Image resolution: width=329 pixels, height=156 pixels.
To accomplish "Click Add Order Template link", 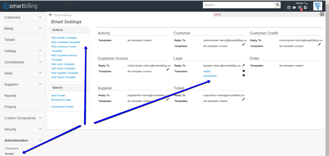I will click(63, 68).
